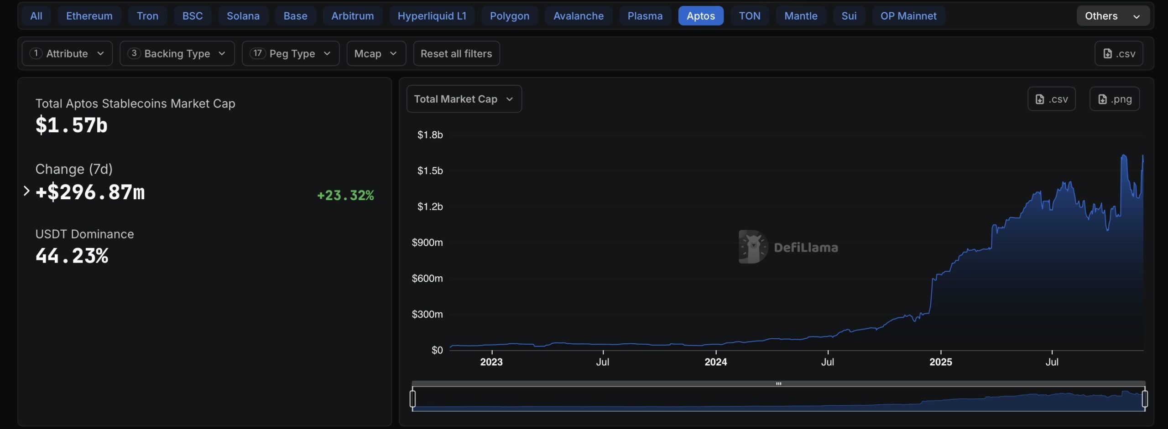Screen dimensions: 1168x429
Task: Open the Peg Type filter dropdown
Action: click(291, 54)
